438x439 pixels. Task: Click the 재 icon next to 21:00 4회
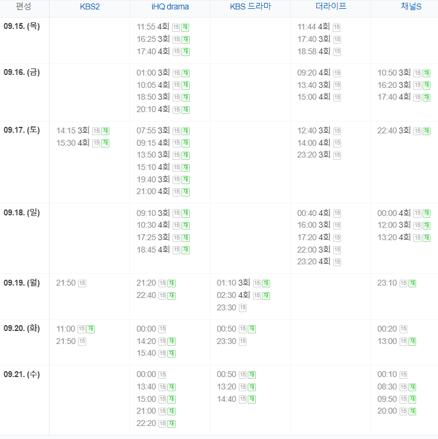(x=186, y=192)
